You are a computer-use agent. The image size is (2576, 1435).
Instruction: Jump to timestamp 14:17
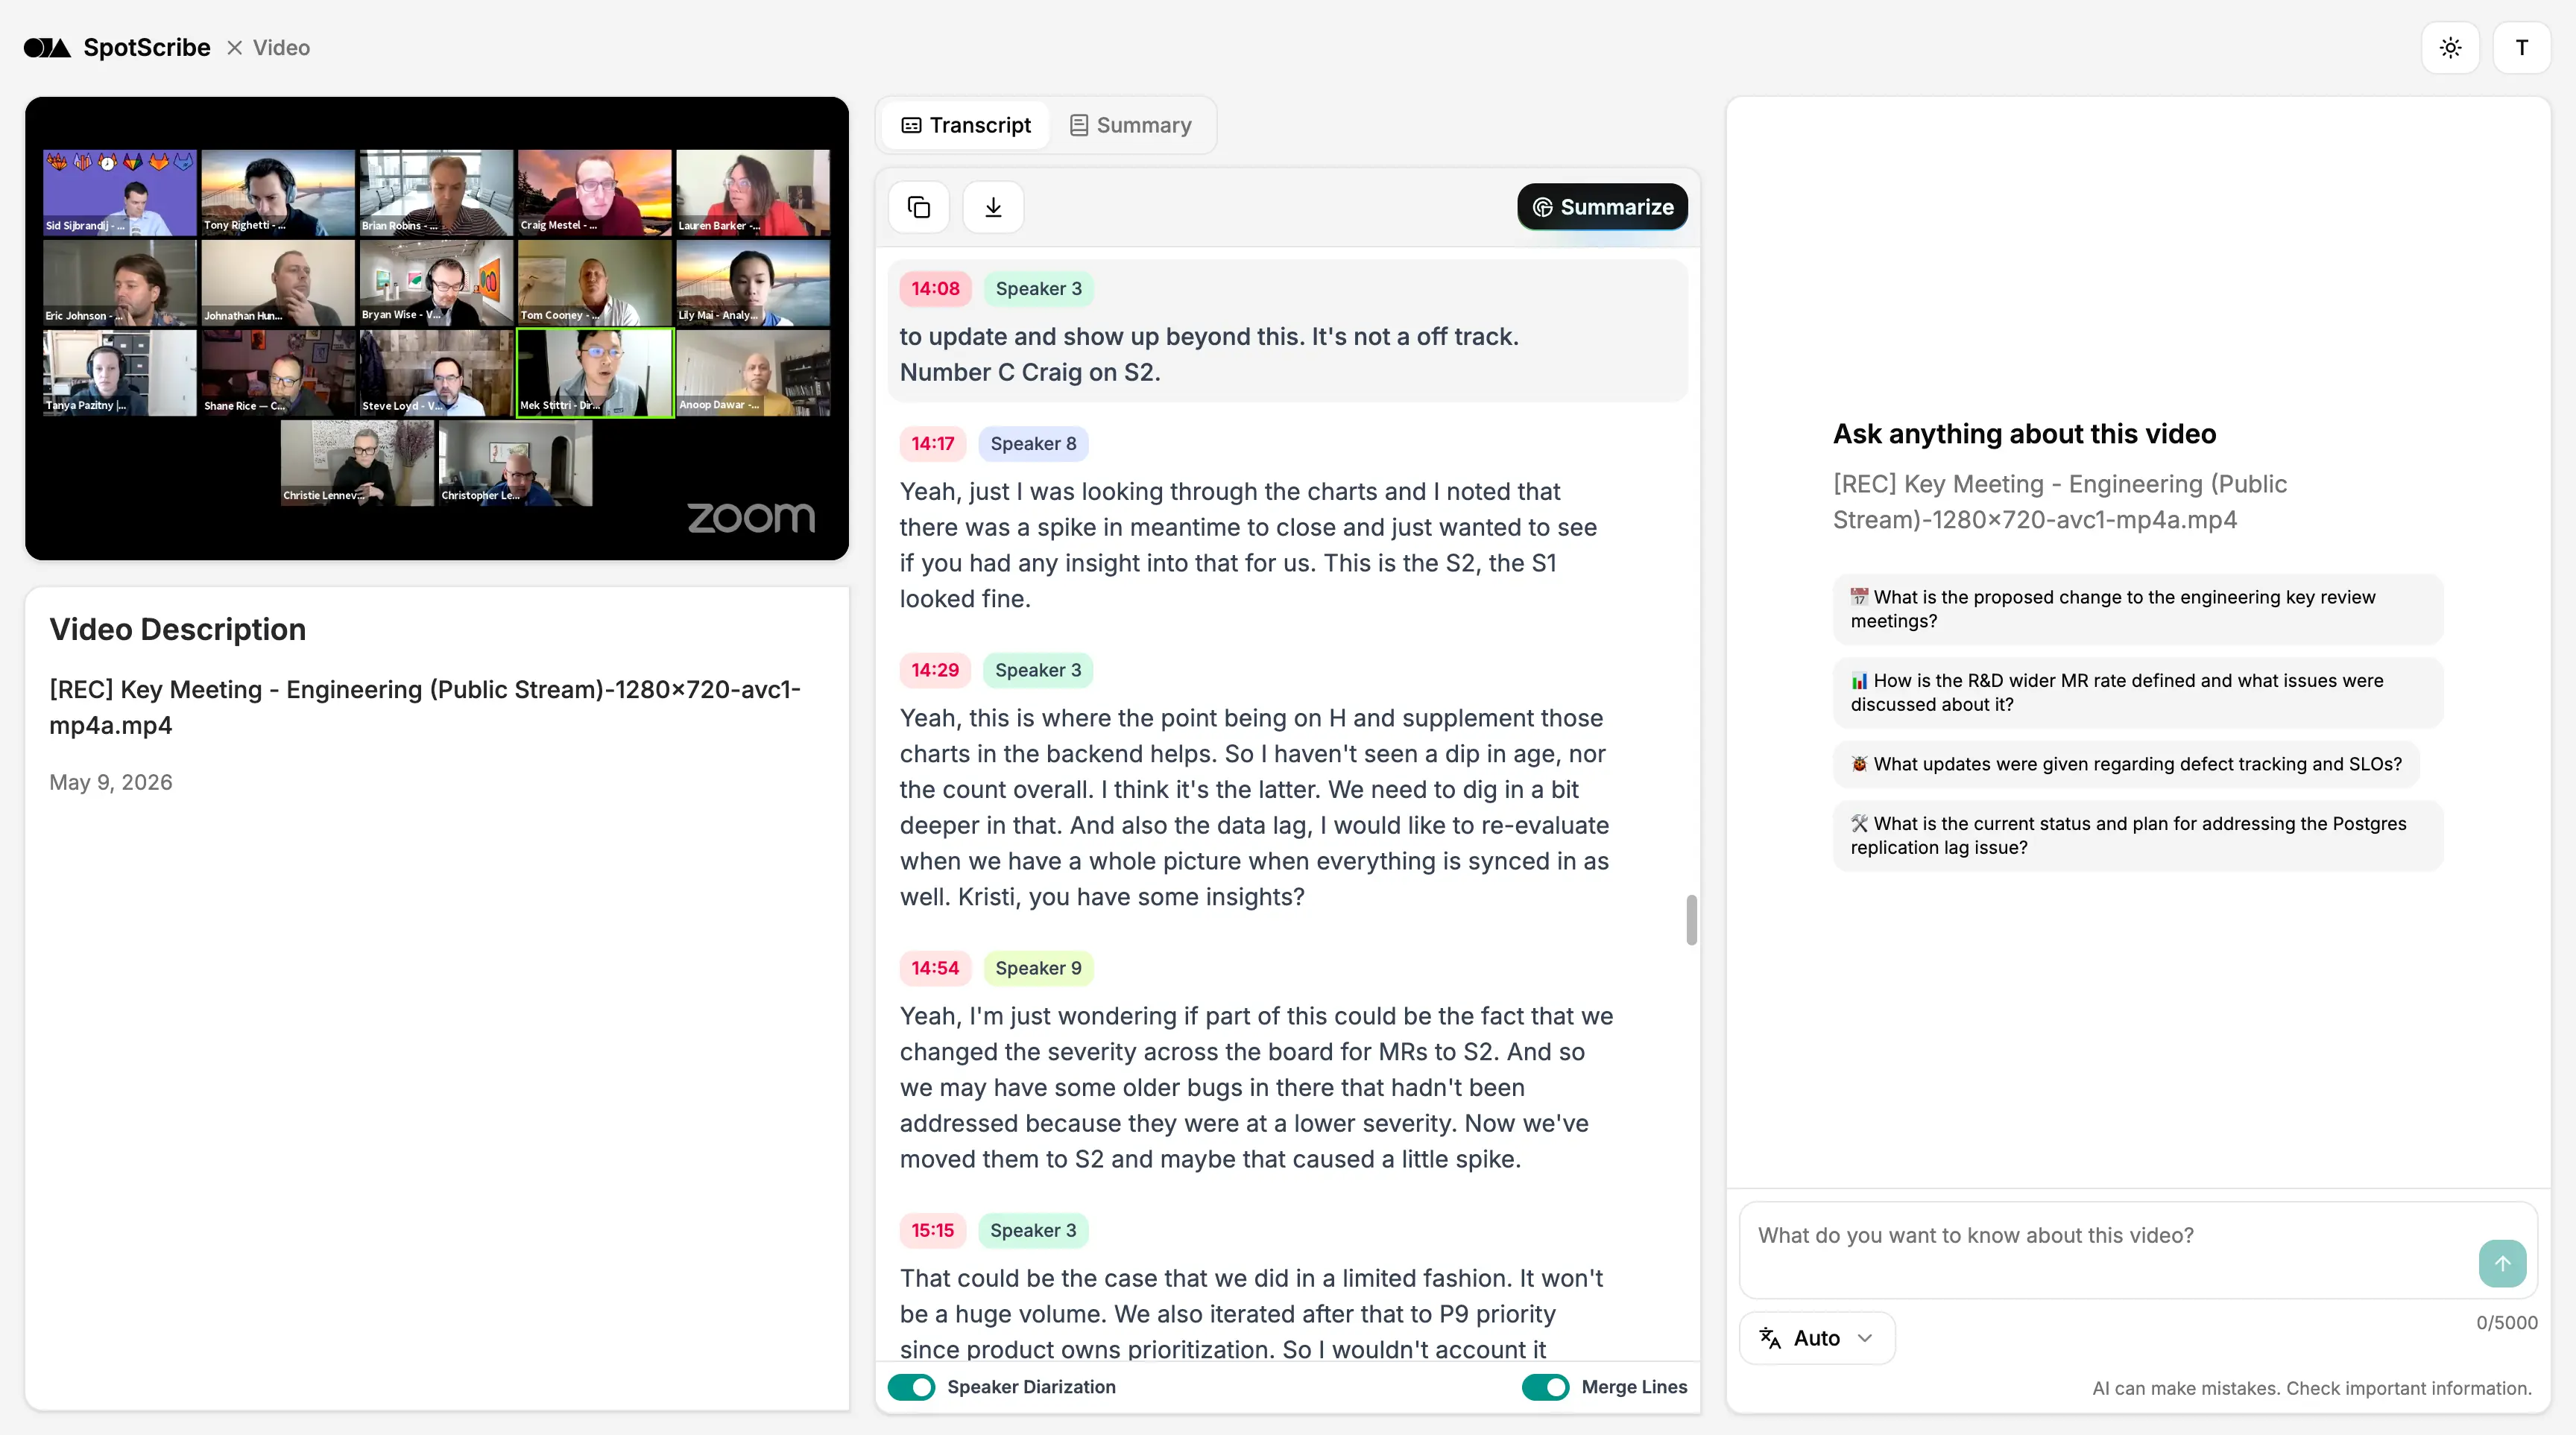click(x=932, y=444)
